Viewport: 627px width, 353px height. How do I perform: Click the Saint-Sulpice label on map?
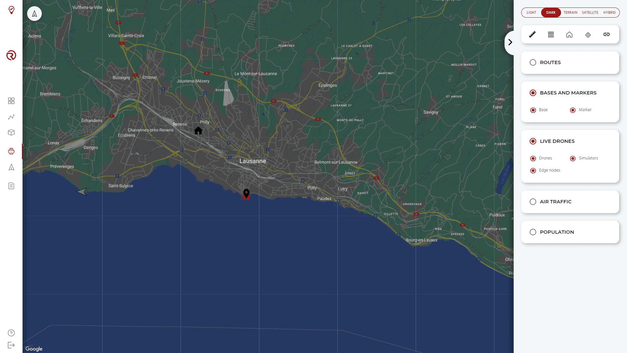[x=121, y=186]
